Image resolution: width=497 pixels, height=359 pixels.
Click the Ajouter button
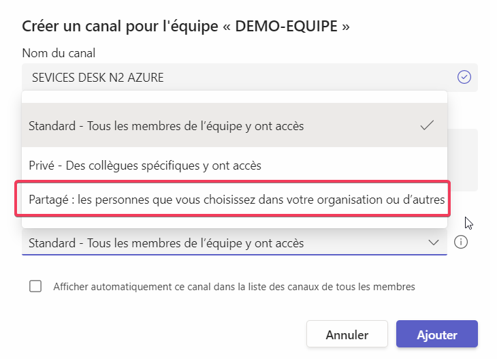point(436,334)
